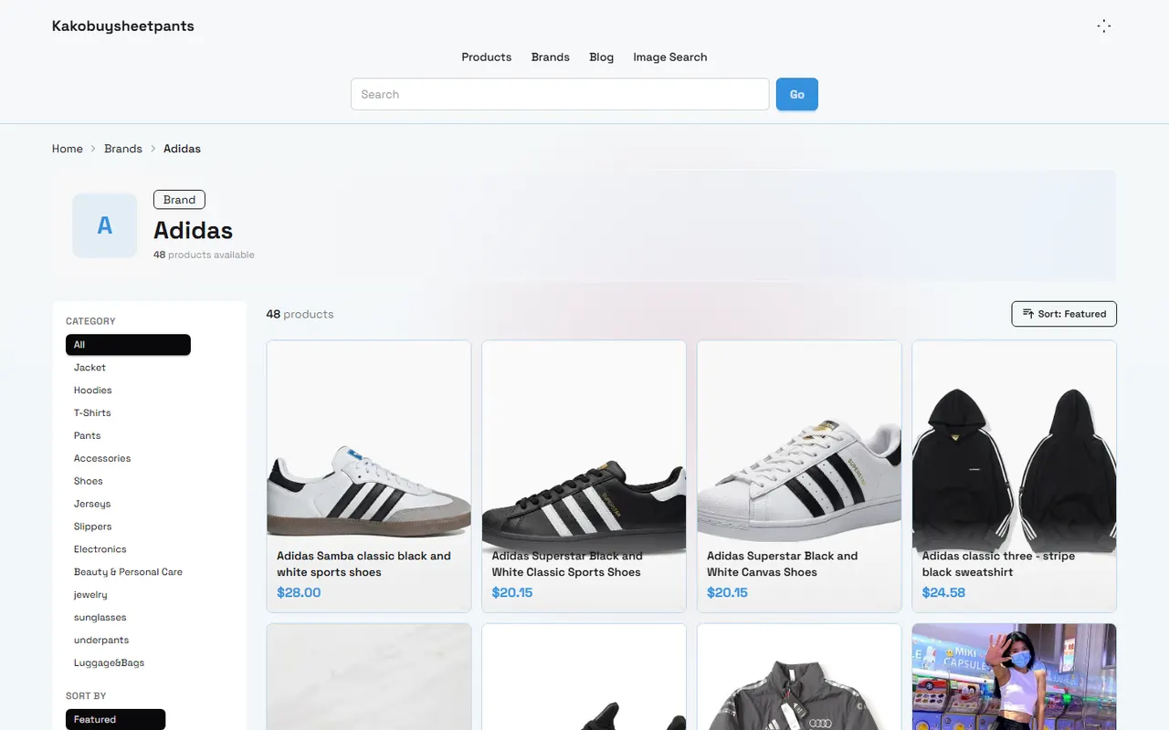Open the Miki Capsule photo product thumbnail
Viewport: 1169px width, 730px height.
(1015, 677)
